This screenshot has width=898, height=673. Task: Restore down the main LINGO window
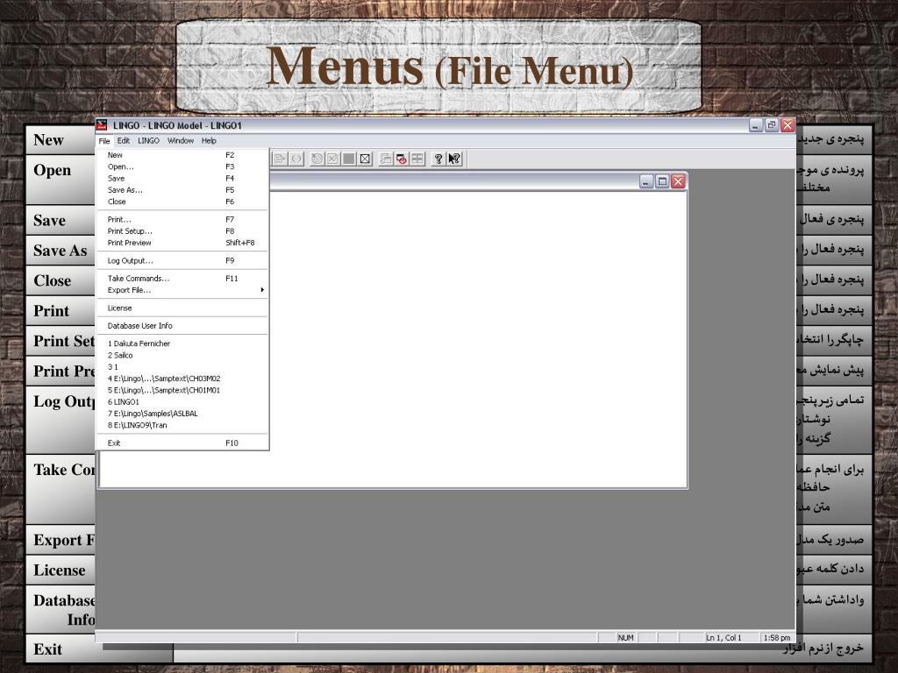tap(772, 124)
